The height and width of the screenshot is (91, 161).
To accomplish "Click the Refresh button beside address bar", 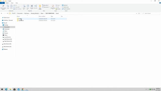I will click(x=139, y=13).
